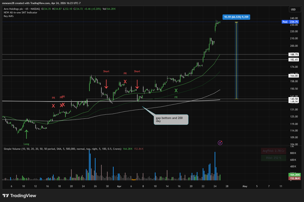Click the 125.00 price axis label

click(x=294, y=117)
